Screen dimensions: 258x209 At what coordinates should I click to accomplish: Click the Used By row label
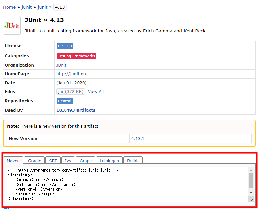14,110
